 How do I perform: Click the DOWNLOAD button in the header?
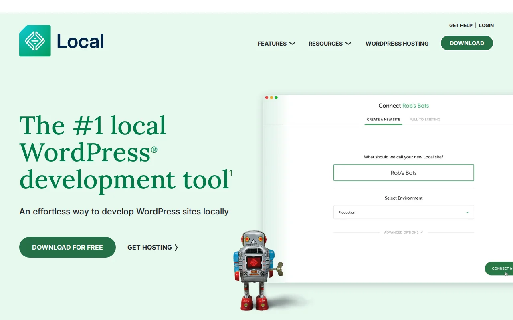point(467,43)
